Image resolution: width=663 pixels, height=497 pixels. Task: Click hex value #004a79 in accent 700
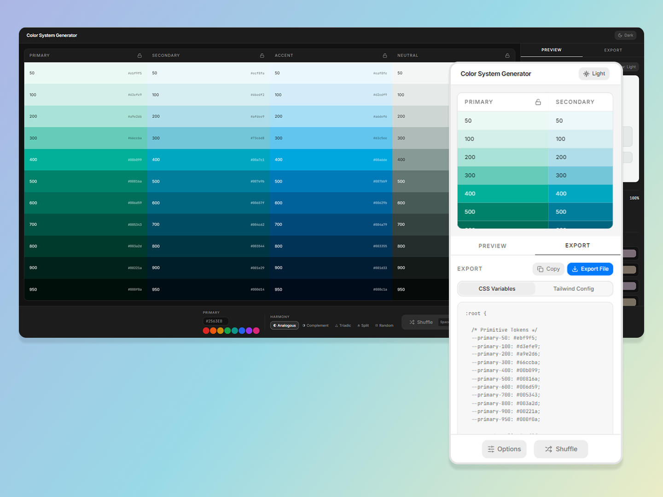point(380,225)
